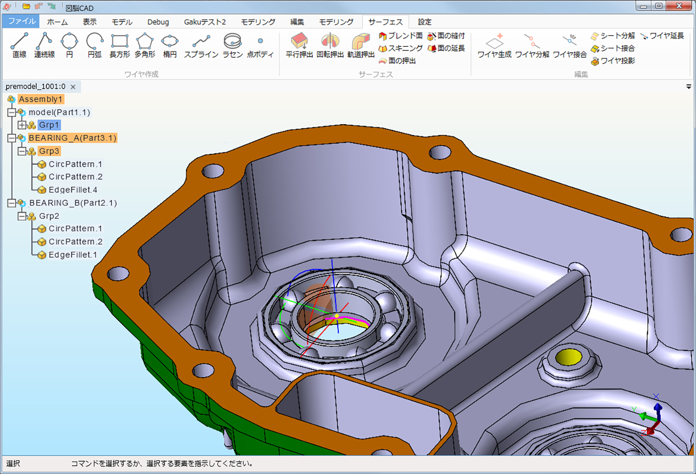Open the panel dropdown arrow at right
This screenshot has height=474, width=696.
(x=689, y=87)
